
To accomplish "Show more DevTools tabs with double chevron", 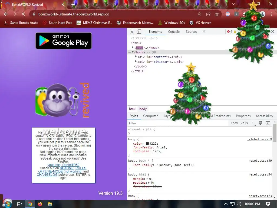I will [204, 31].
